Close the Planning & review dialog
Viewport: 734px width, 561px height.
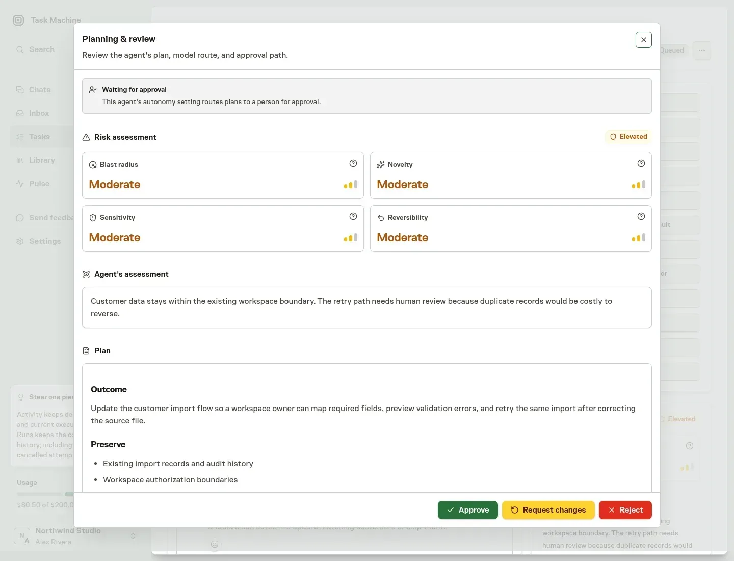point(644,40)
